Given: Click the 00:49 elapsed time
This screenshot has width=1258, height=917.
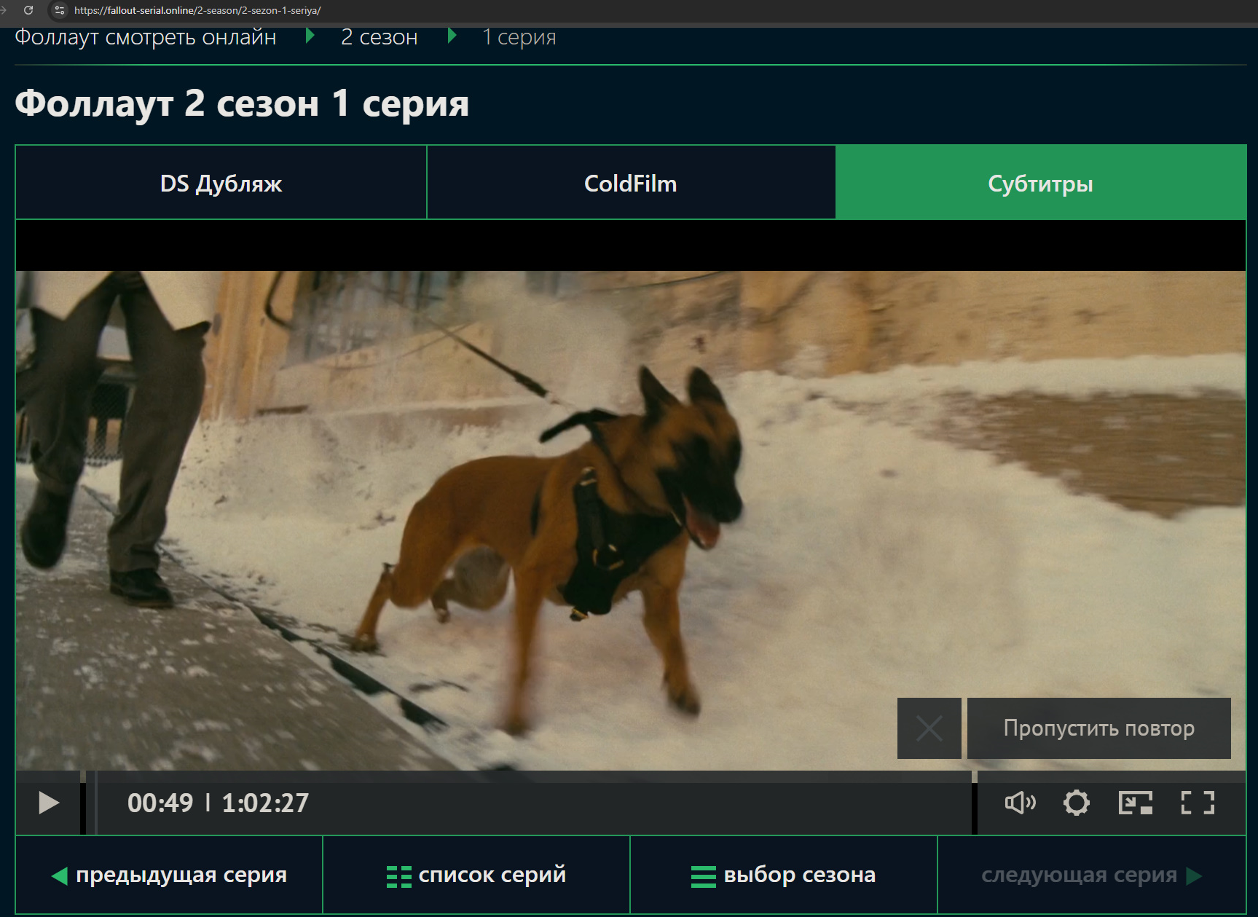Looking at the screenshot, I should tap(160, 803).
